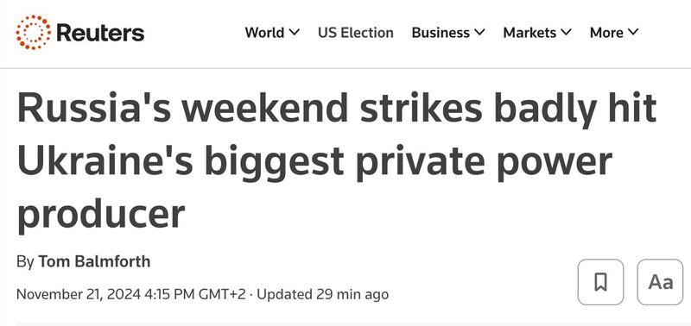Open the Aa text size button
Viewport: 691px width, 326px height.
point(660,282)
